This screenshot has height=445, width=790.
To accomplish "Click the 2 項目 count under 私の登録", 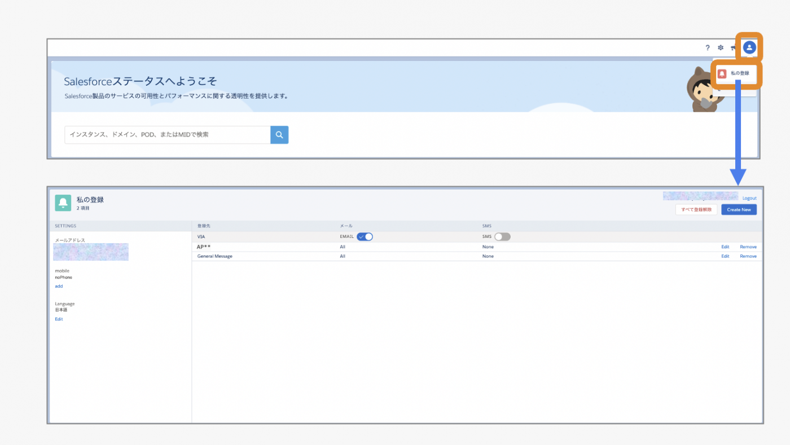I will click(83, 208).
